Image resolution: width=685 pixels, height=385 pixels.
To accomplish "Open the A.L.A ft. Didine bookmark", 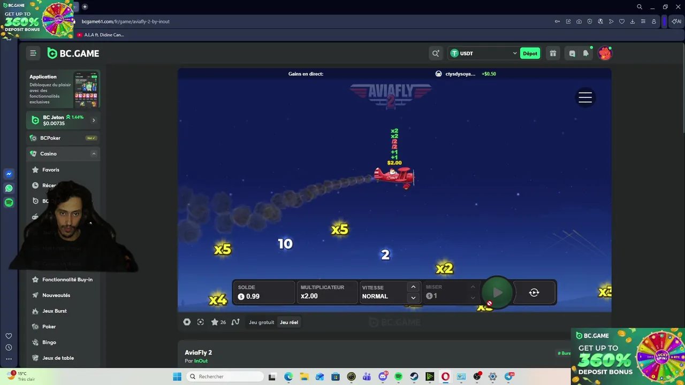I will click(100, 35).
